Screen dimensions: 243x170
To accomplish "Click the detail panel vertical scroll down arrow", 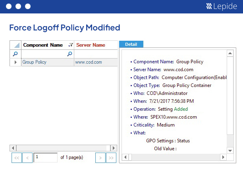I will [x=230, y=151].
